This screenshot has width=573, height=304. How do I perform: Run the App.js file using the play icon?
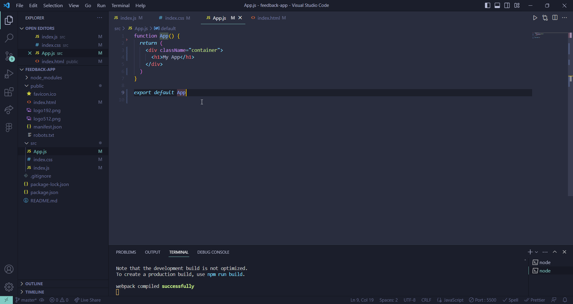pos(535,17)
